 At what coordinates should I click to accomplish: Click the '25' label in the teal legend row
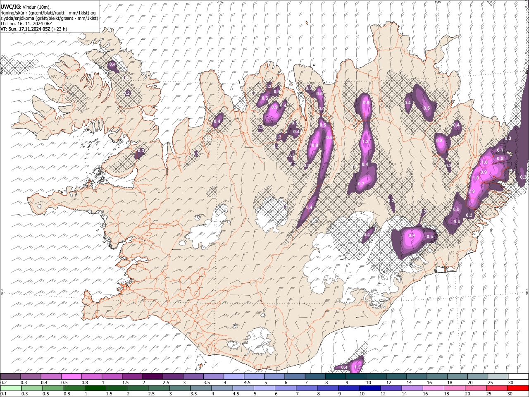[490, 383]
